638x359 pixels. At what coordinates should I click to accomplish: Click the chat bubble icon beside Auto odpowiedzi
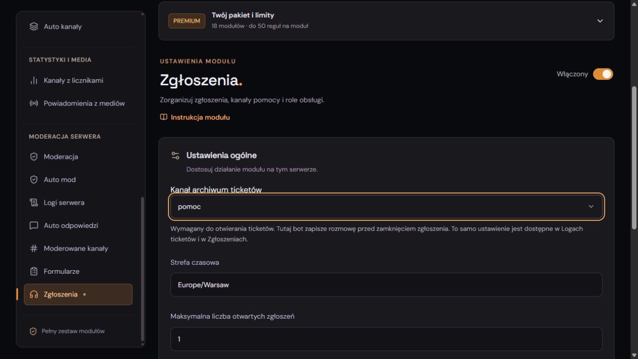[x=34, y=225]
